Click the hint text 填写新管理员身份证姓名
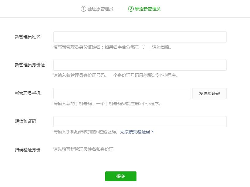This screenshot has height=187, width=250. coord(77,47)
